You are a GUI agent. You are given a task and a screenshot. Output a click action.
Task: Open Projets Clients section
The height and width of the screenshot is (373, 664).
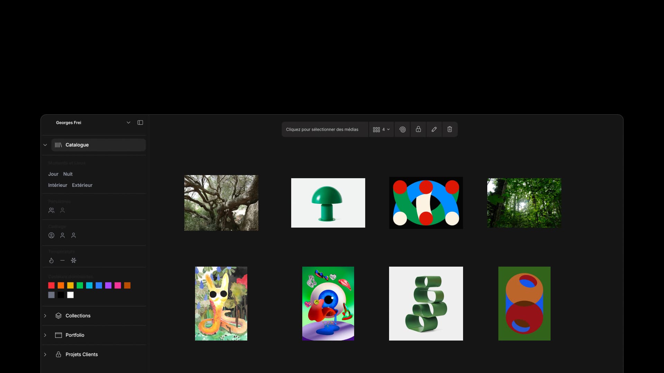[81, 354]
